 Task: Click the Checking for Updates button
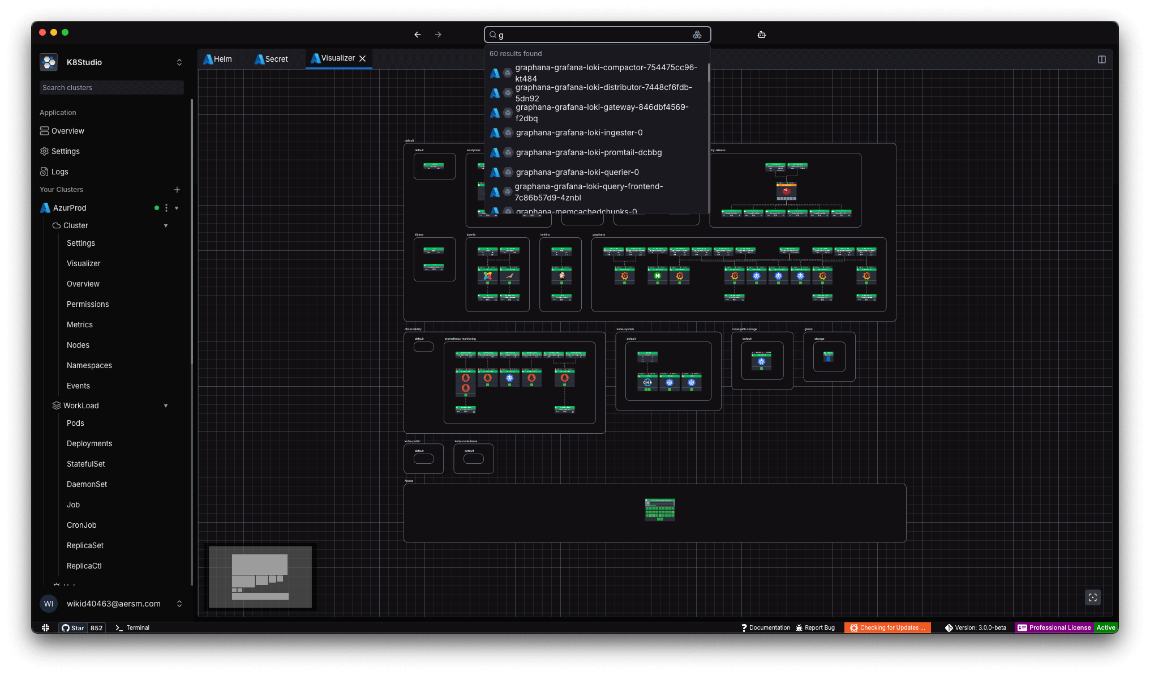point(887,627)
